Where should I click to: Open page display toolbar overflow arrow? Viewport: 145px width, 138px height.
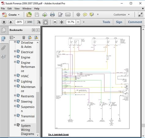coord(84,22)
